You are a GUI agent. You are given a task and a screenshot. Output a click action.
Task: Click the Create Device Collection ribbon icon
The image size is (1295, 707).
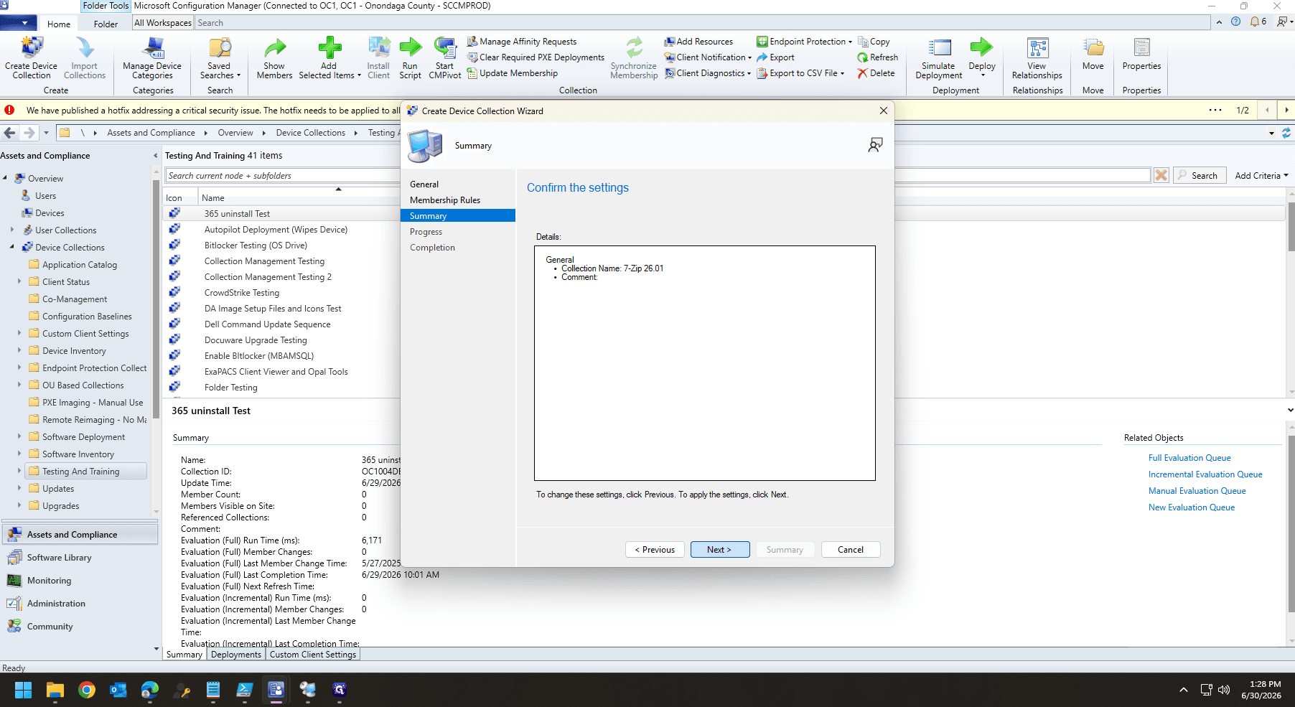pos(31,58)
